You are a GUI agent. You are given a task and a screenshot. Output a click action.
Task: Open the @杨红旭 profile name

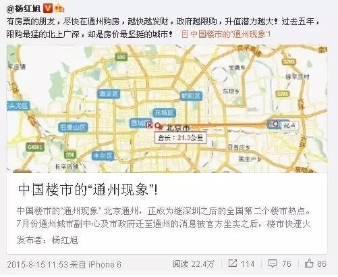pyautogui.click(x=23, y=9)
